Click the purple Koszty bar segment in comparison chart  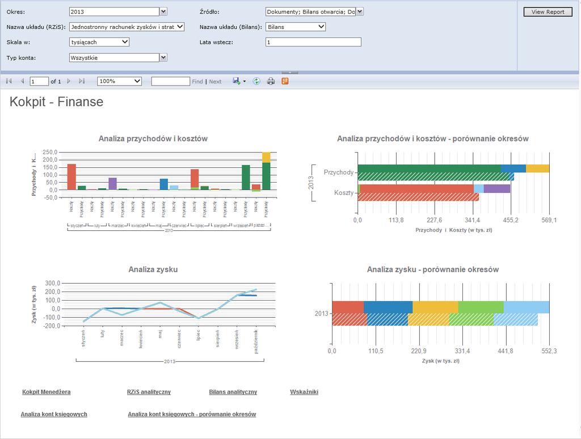coord(497,188)
